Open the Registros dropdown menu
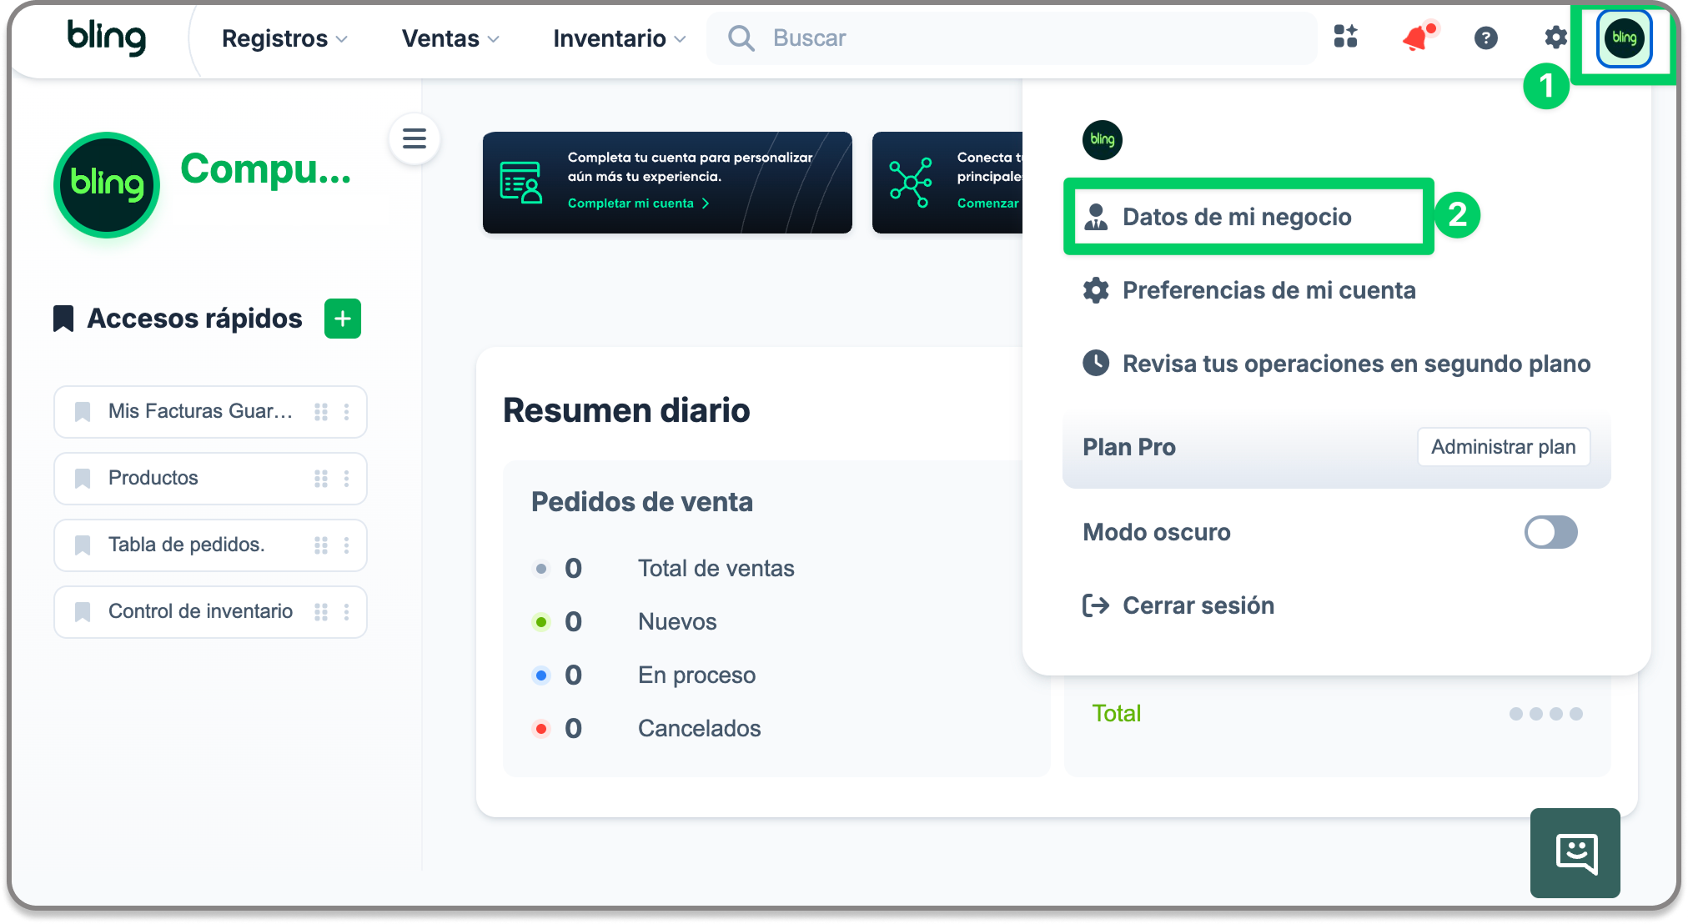1688x924 pixels. click(284, 38)
